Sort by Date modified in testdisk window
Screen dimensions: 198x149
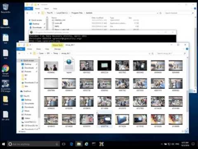pyautogui.click(x=97, y=18)
